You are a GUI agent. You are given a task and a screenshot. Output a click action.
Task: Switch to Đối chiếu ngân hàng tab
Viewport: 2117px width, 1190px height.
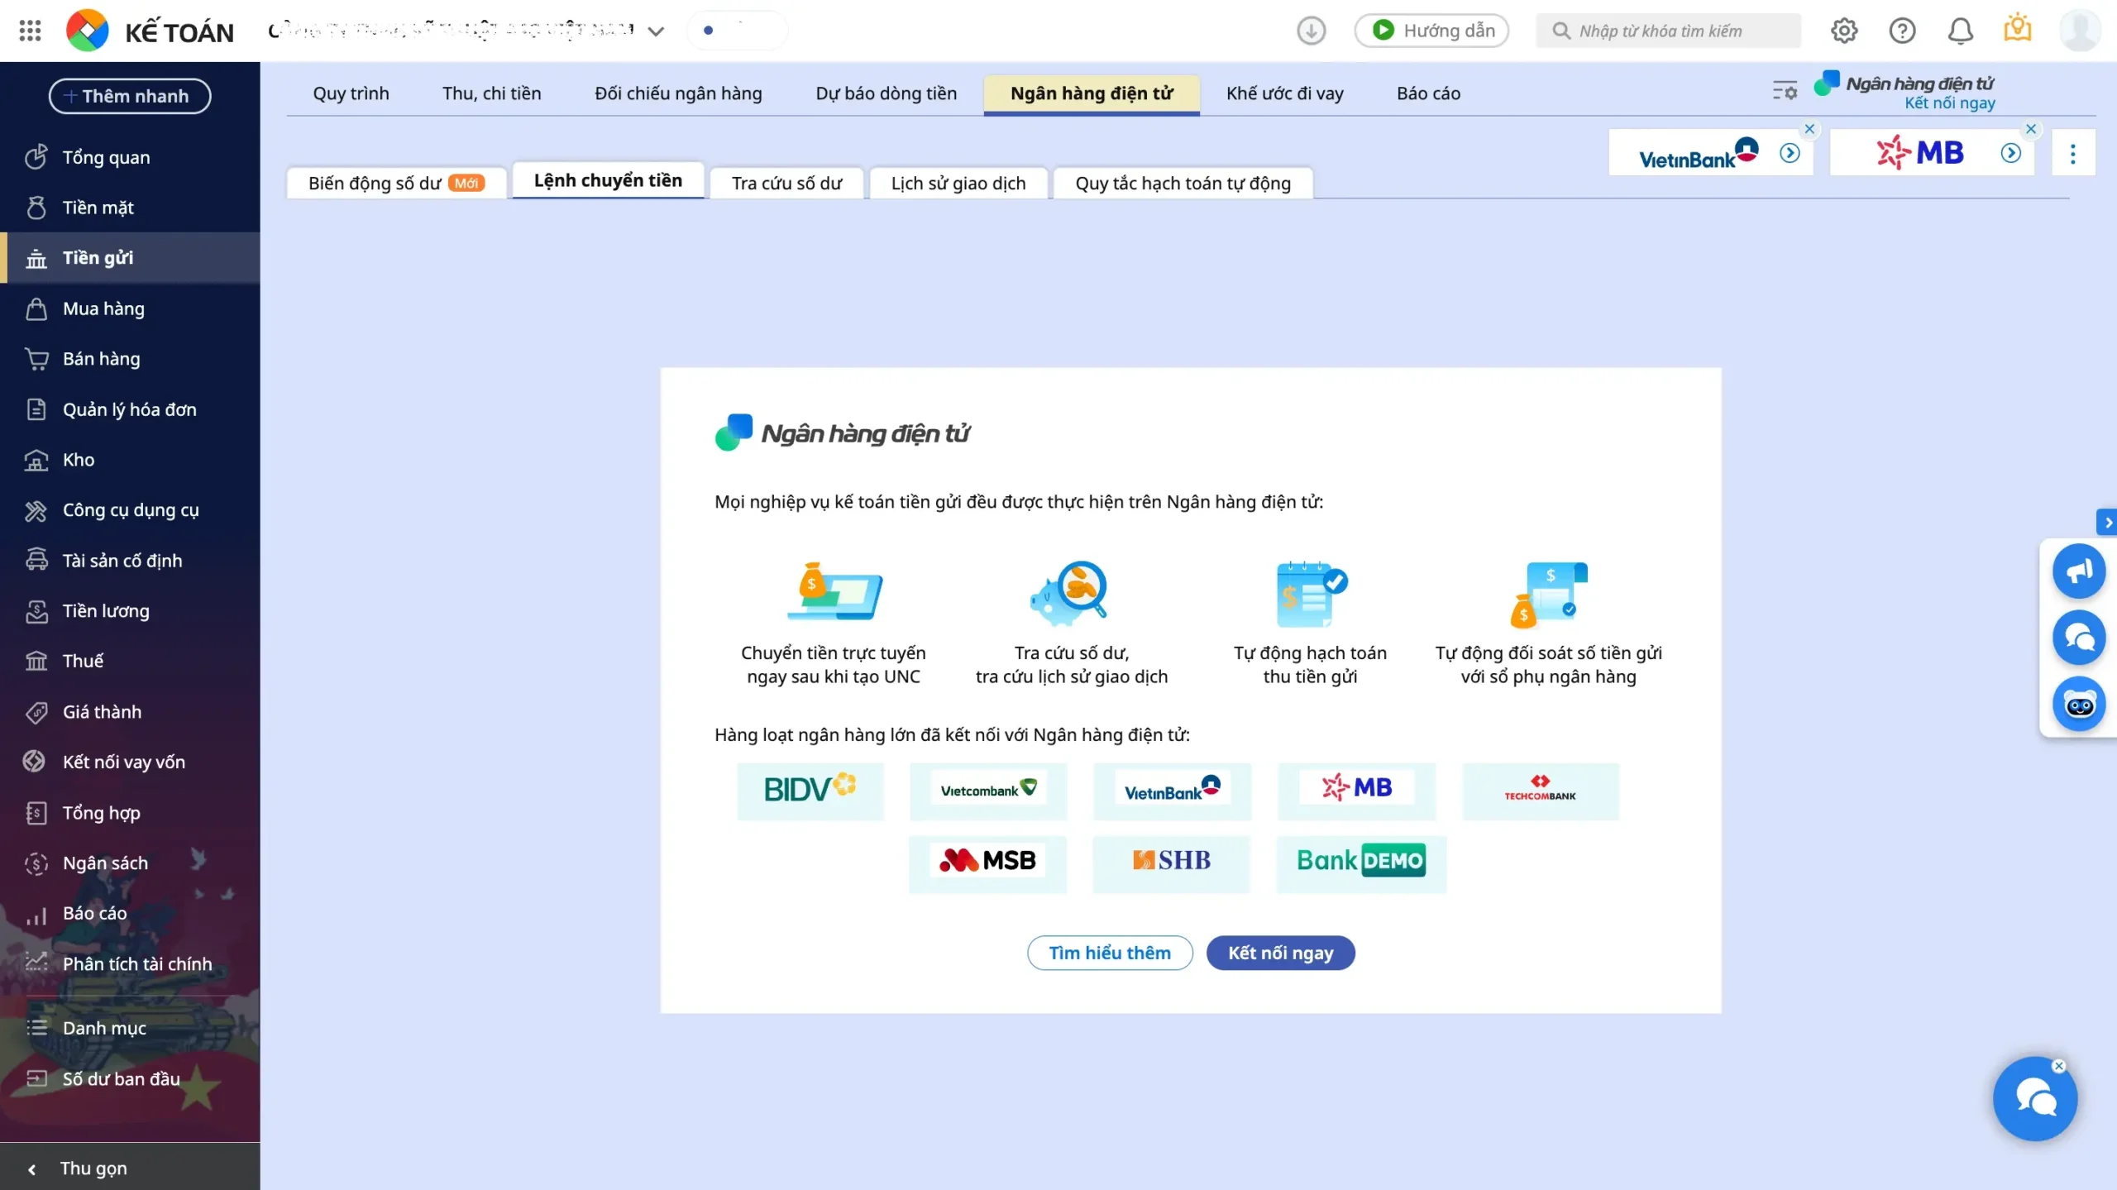[678, 93]
